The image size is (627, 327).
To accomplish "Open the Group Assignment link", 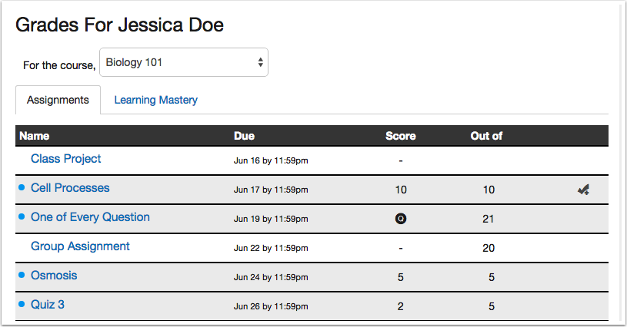I will pos(80,246).
